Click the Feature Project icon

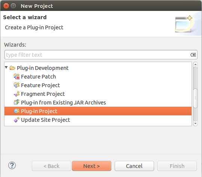pyautogui.click(x=16, y=85)
